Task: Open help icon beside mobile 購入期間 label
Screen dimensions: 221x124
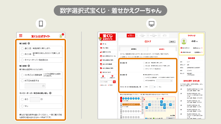Action: click(29, 66)
